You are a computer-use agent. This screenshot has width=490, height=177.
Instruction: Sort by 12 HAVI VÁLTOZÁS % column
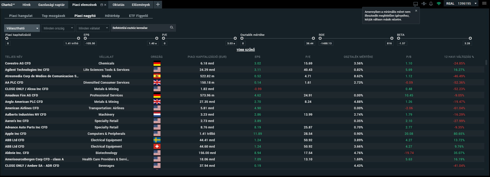click(x=459, y=57)
